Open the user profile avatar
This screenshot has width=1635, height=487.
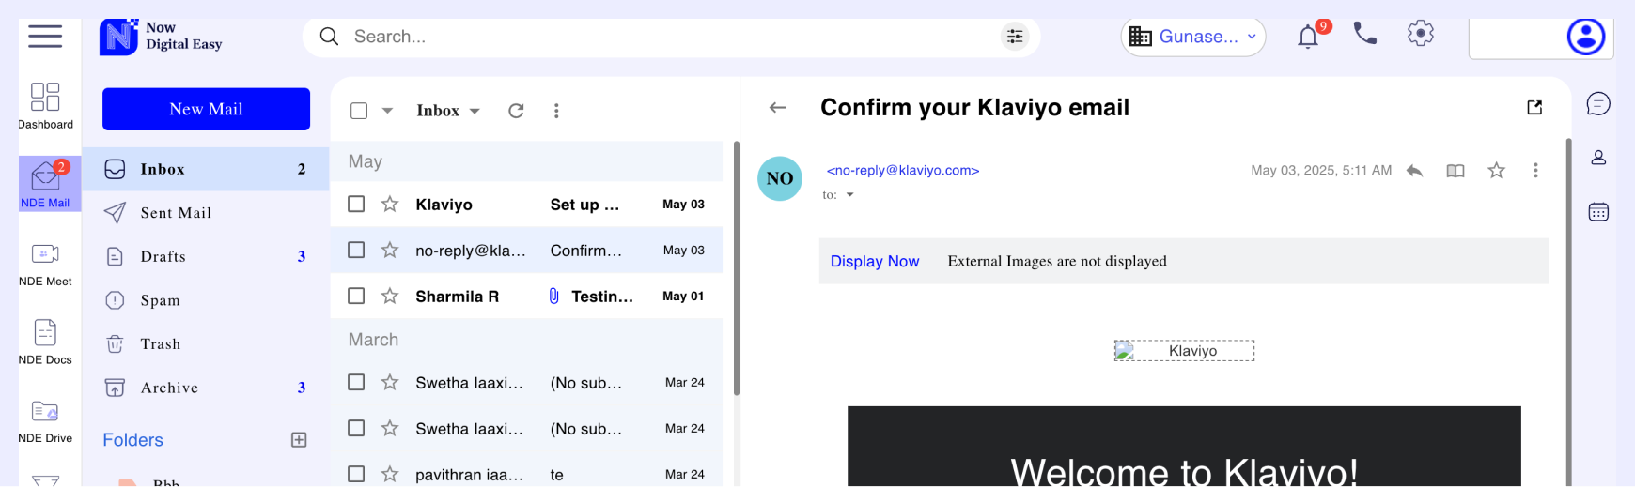click(1585, 37)
